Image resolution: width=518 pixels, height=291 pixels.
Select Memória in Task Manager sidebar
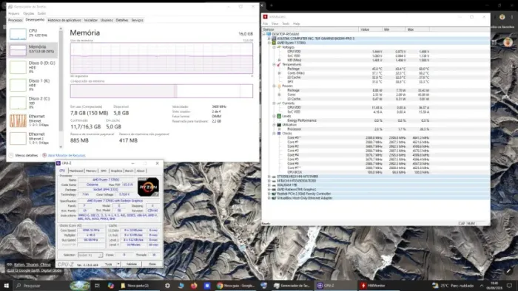pyautogui.click(x=33, y=49)
